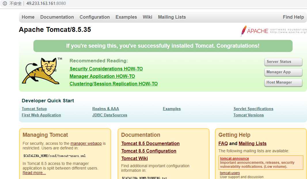Open Tomcat Versions link
Viewport: 307px width, 179px height.
[x=249, y=115]
